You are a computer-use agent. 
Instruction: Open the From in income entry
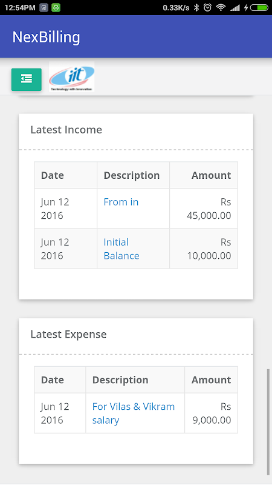(x=121, y=202)
